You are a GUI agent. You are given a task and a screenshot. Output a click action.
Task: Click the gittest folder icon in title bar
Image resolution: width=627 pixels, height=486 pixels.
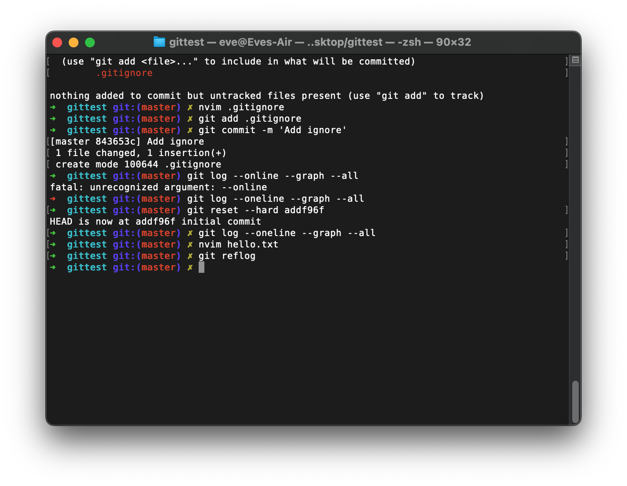point(159,42)
